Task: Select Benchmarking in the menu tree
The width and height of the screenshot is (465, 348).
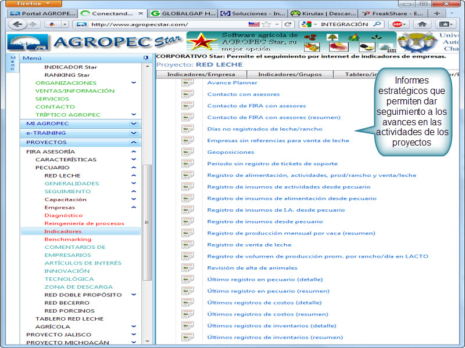Action: click(67, 239)
